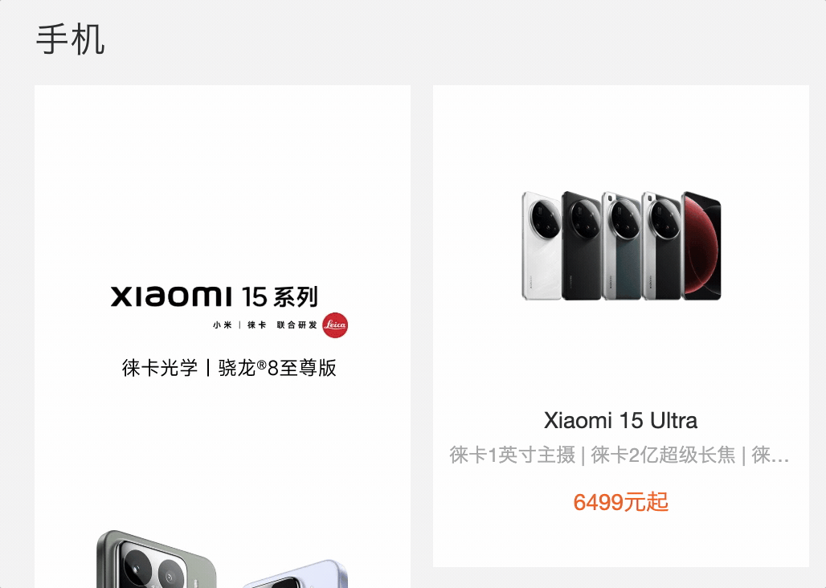Click the 徕卡光学｜骁龙8至尊版 tagline
The height and width of the screenshot is (588, 826).
229,367
